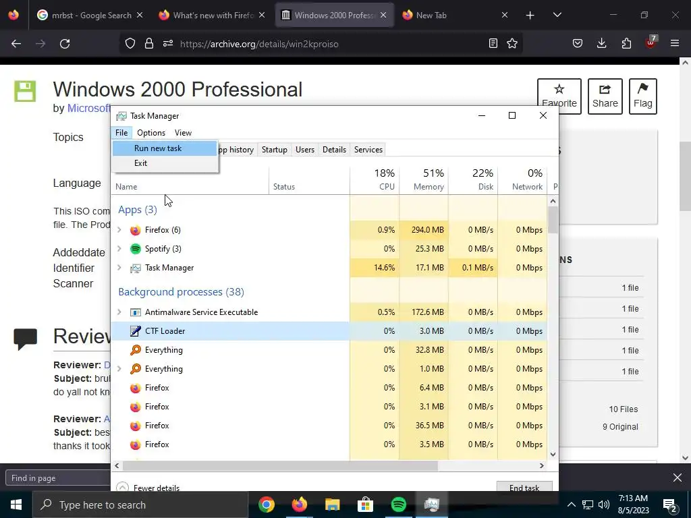
Task: Open the extensions puzzle icon
Action: (626, 44)
